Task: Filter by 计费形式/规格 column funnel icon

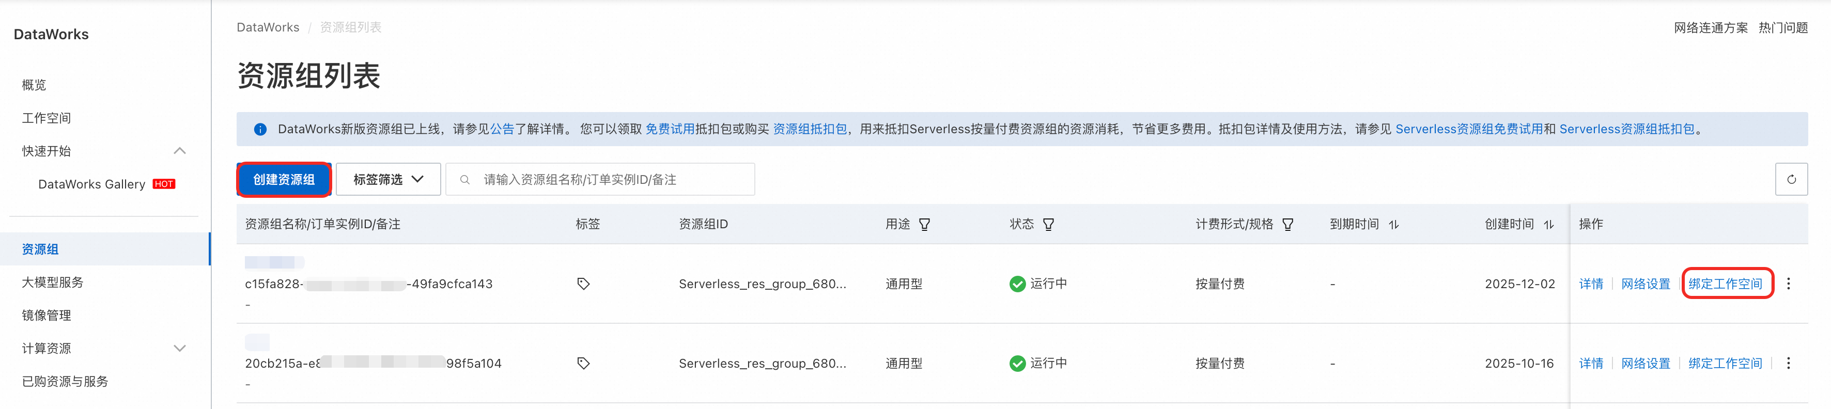Action: tap(1287, 224)
